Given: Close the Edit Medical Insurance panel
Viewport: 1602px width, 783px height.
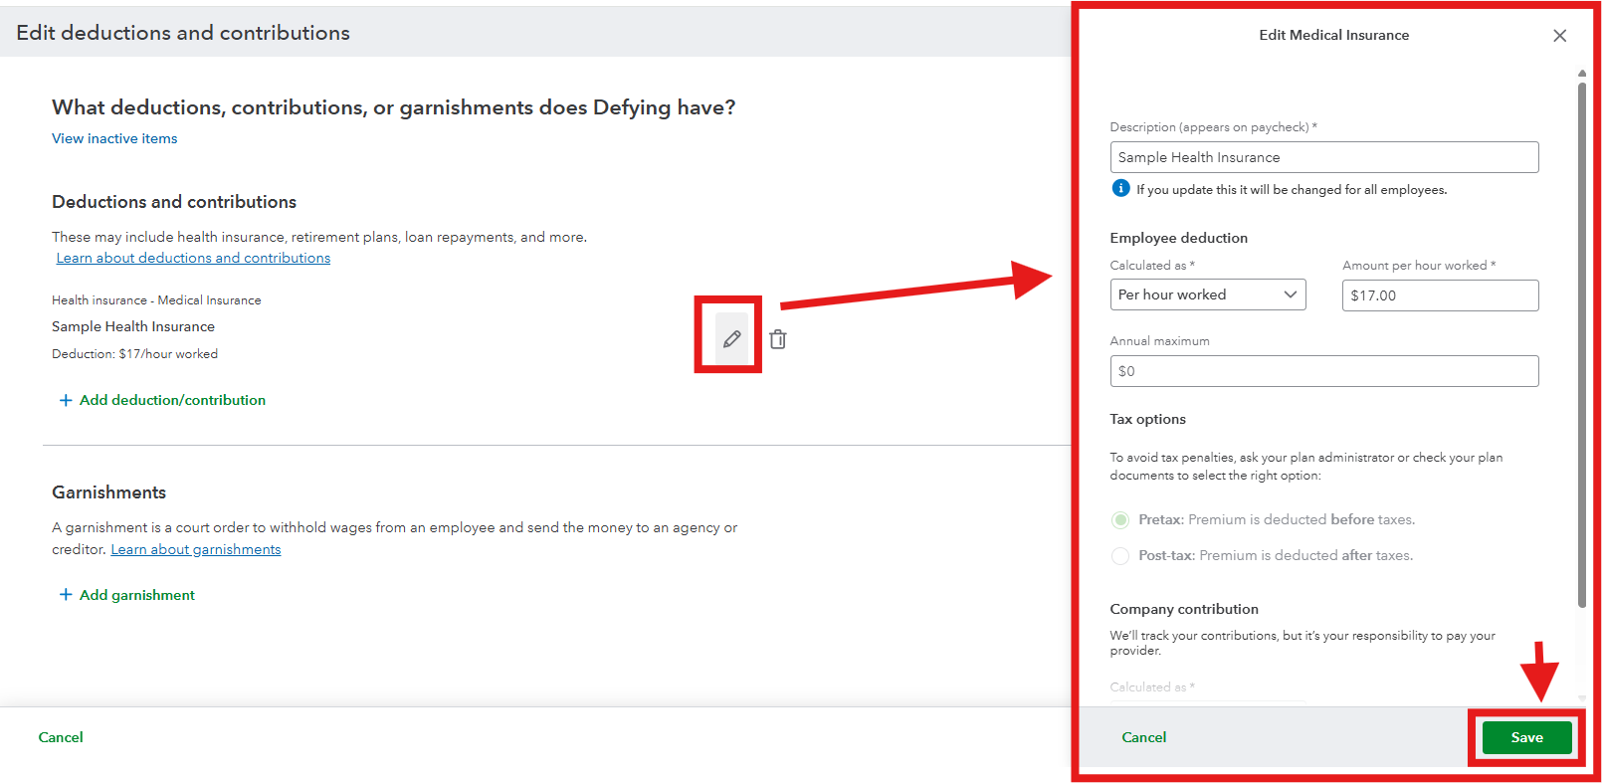Looking at the screenshot, I should (1559, 36).
